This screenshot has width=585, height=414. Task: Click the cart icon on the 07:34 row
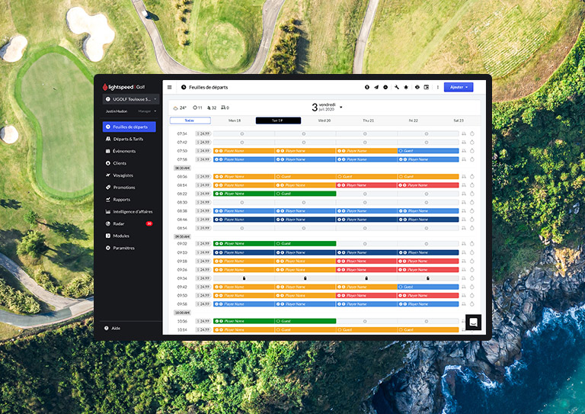[x=463, y=133]
